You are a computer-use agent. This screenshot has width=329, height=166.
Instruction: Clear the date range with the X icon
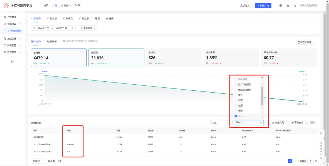click(x=72, y=28)
